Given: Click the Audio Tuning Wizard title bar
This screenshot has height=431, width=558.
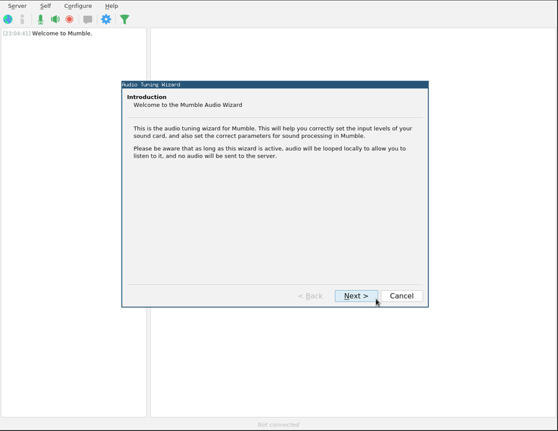Looking at the screenshot, I should tap(275, 84).
